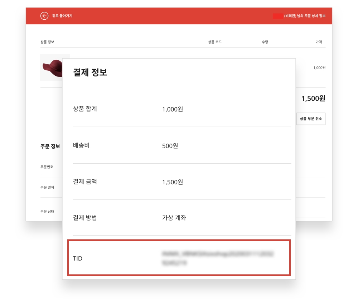Click the TID label in highlighted box
358x303 pixels.
point(77,258)
